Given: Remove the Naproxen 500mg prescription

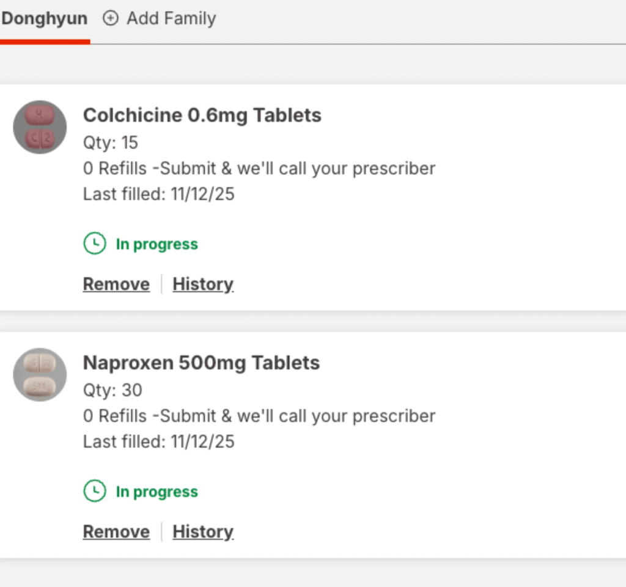Looking at the screenshot, I should click(x=116, y=532).
